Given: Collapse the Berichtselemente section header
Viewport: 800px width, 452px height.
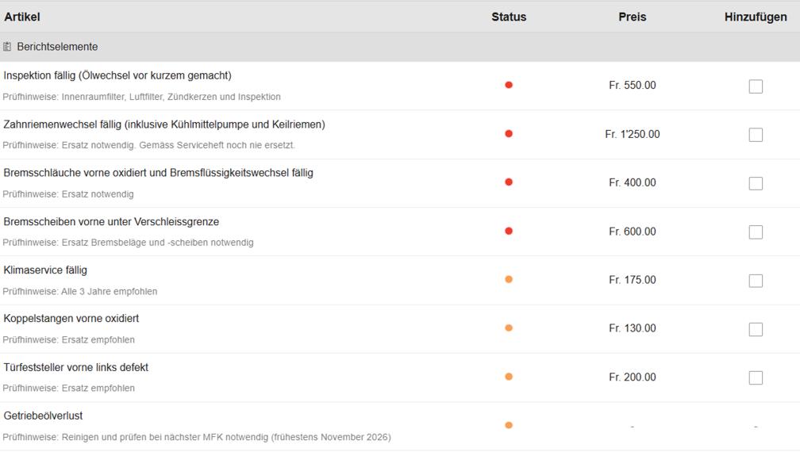Looking at the screenshot, I should tap(57, 47).
